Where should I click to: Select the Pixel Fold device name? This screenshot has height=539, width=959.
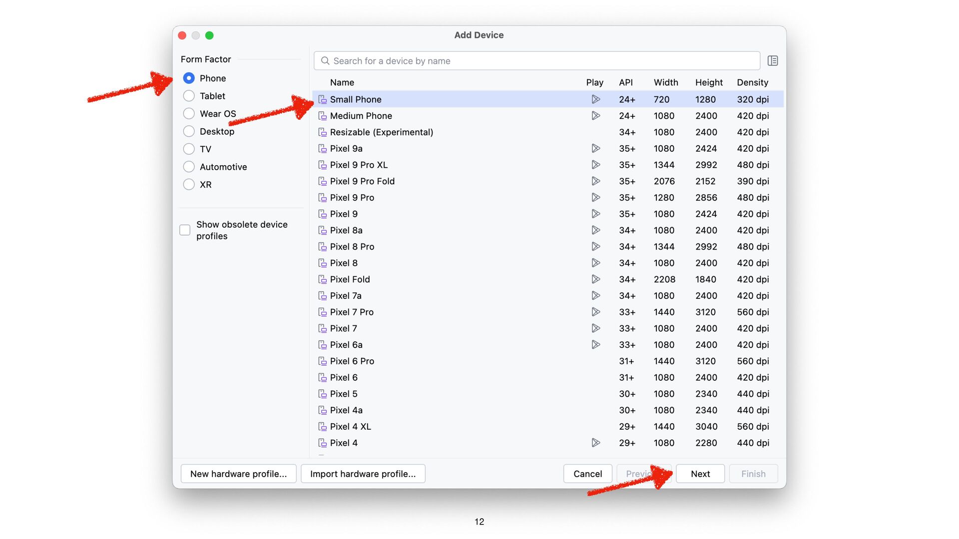click(x=350, y=279)
